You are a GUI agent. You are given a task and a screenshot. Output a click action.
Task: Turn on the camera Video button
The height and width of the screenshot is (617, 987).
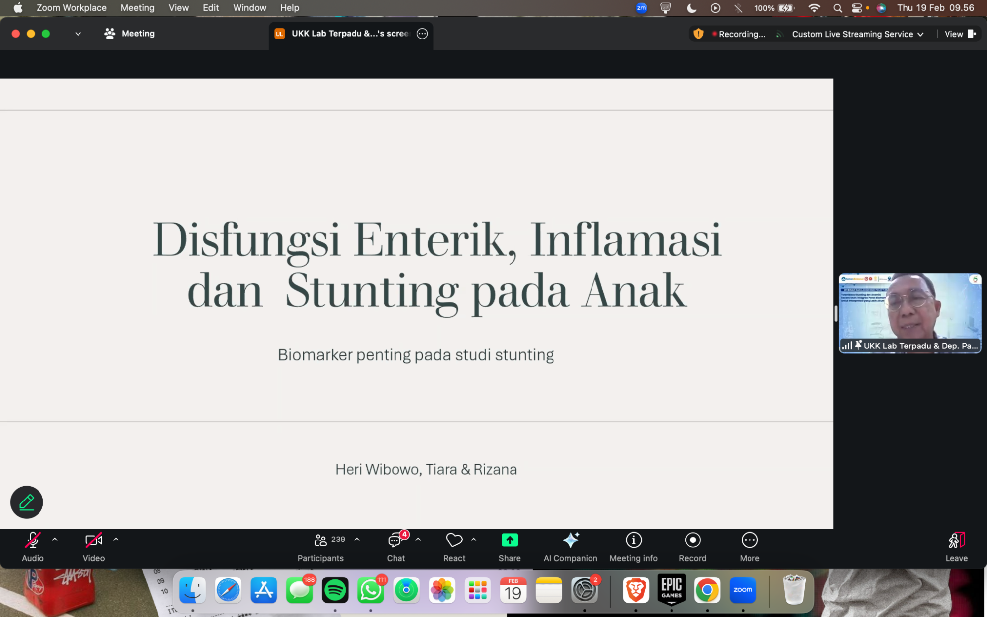[x=93, y=540]
